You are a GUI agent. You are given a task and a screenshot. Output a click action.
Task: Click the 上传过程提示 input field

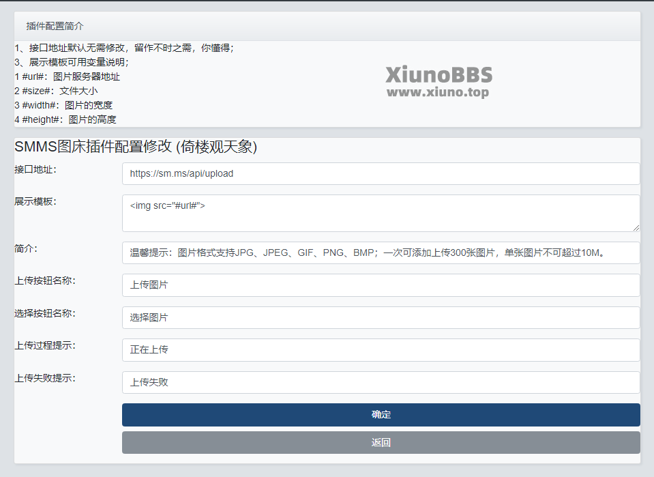coord(381,349)
